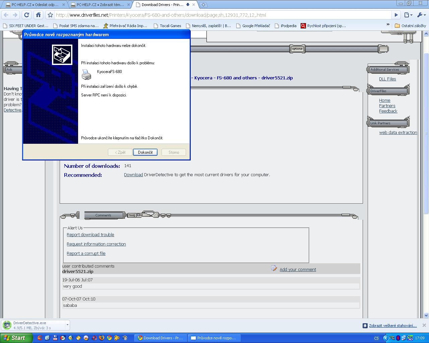429x343 pixels.
Task: Click the floppy disk quick launch icon
Action: (55, 338)
